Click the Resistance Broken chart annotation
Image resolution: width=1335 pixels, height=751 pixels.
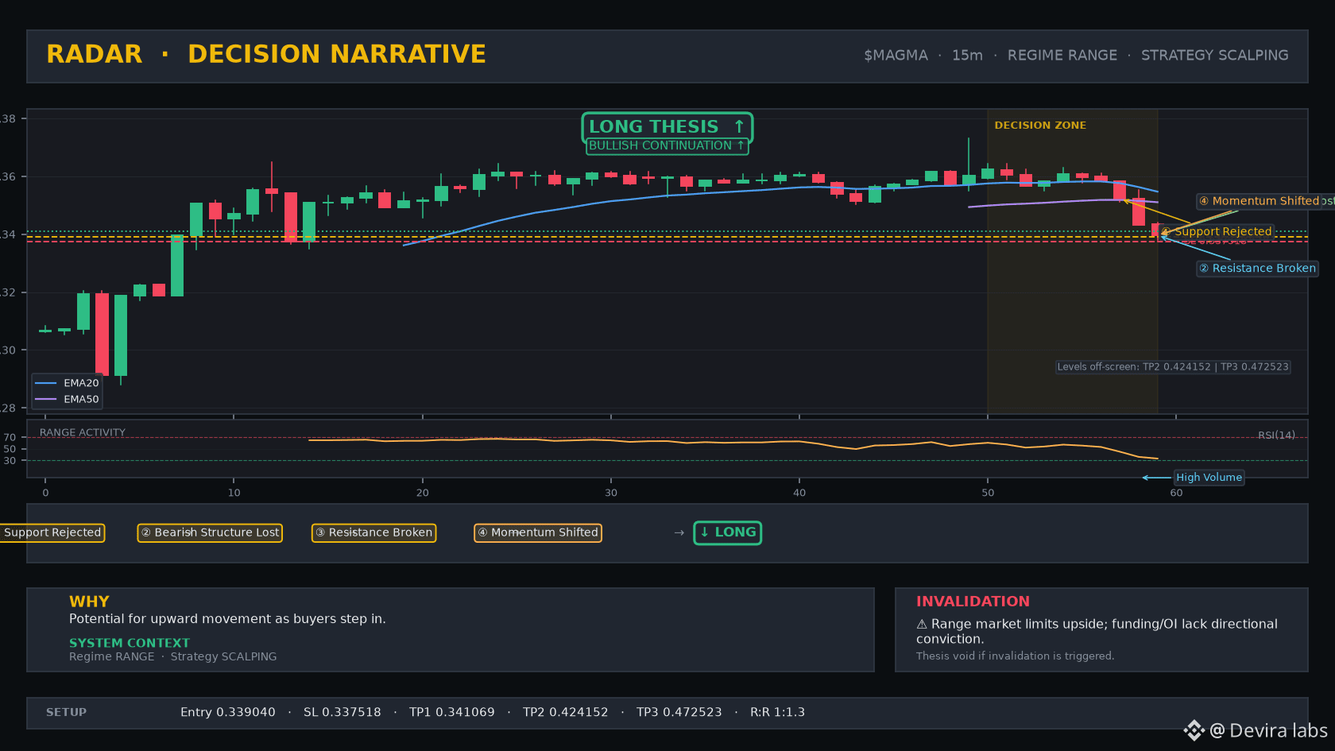tap(1257, 269)
